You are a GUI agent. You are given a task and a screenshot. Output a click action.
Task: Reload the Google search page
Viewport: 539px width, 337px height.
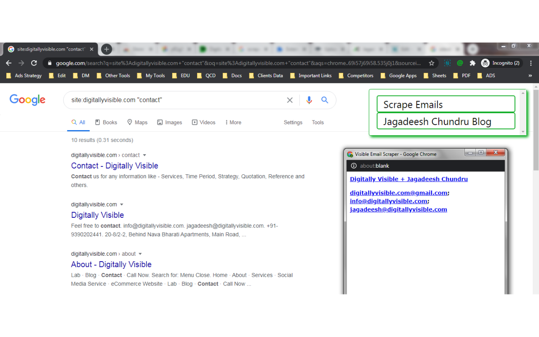[34, 63]
